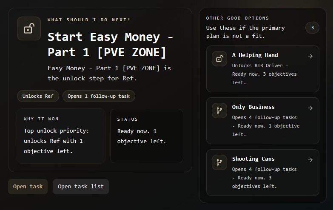Open the Only Business task title

click(253, 107)
